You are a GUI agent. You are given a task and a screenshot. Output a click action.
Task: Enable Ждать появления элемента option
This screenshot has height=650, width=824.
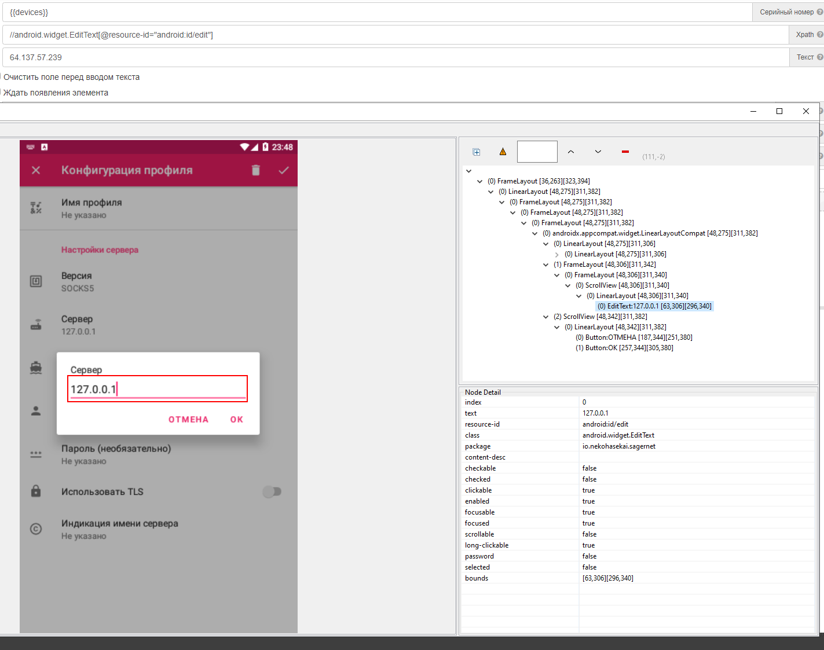1,93
